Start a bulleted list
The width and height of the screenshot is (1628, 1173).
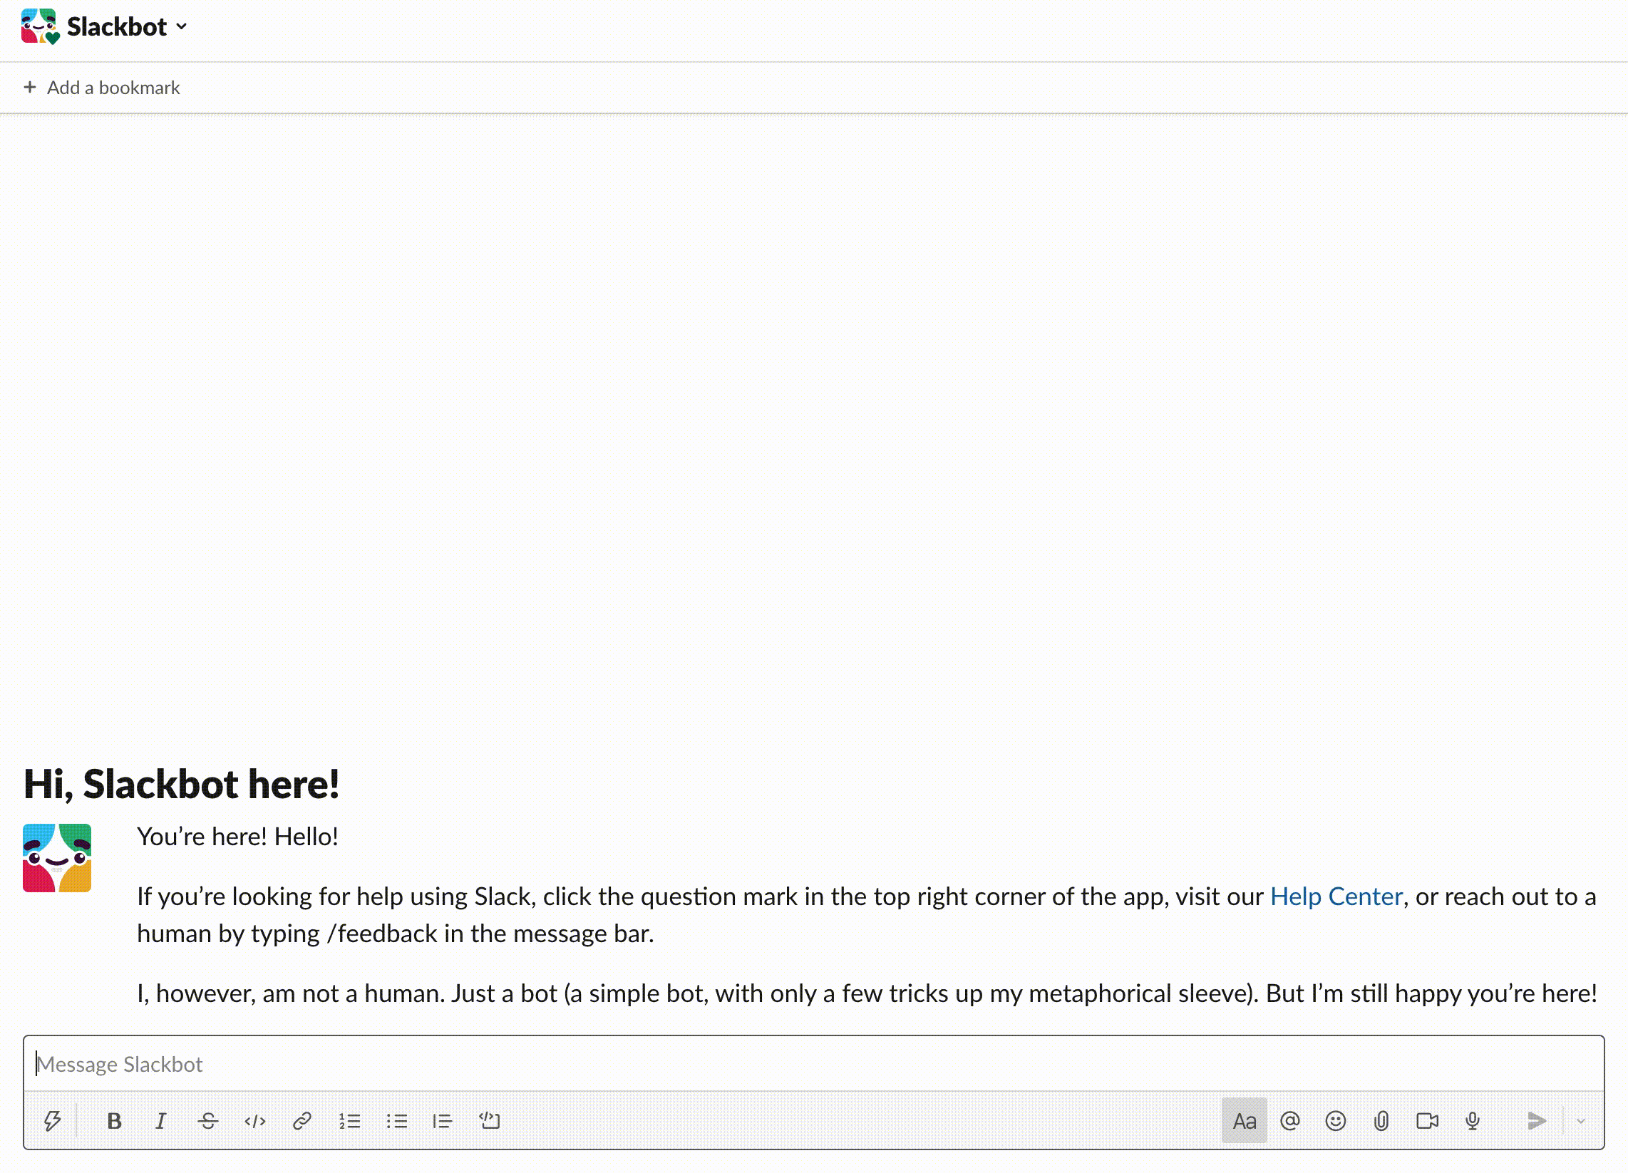[x=396, y=1120]
